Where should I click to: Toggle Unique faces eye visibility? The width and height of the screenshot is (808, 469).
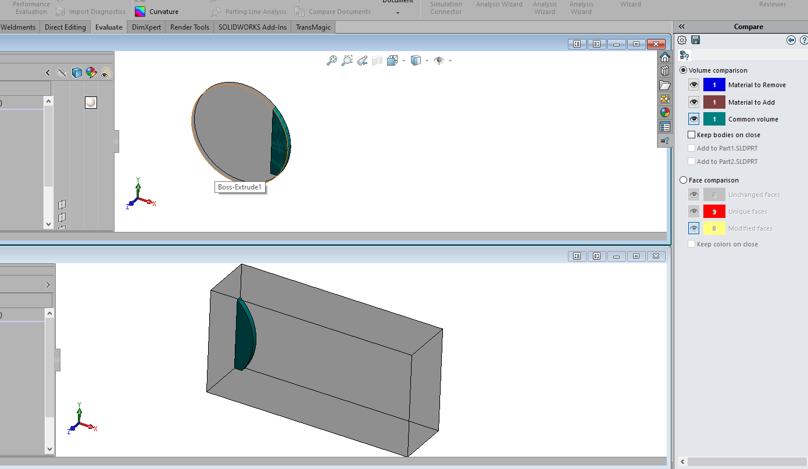[694, 212]
